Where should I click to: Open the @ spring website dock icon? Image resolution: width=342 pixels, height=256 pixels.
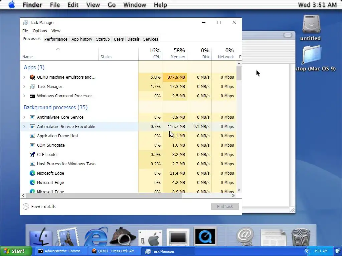(245, 237)
